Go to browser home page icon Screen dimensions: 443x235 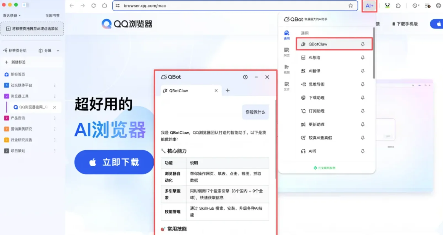click(104, 6)
